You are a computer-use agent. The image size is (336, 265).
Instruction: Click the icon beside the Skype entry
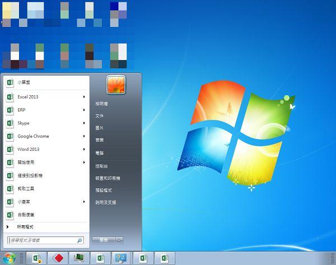tap(10, 123)
